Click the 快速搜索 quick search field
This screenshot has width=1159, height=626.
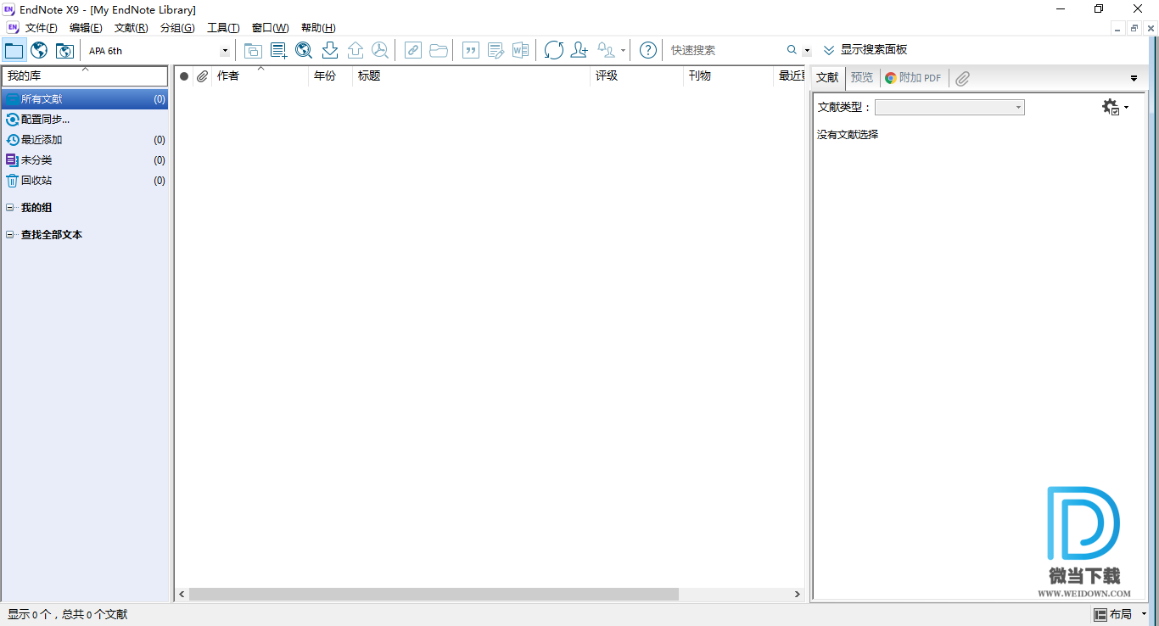coord(725,50)
